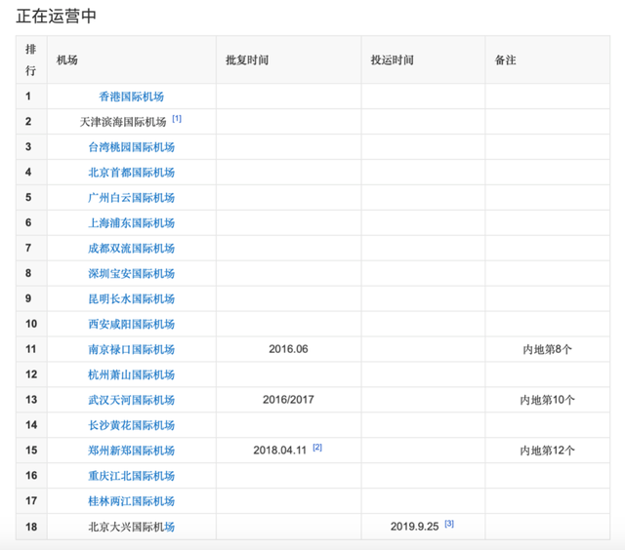
Task: Click the 2018.04.11 approval date
Action: click(280, 451)
